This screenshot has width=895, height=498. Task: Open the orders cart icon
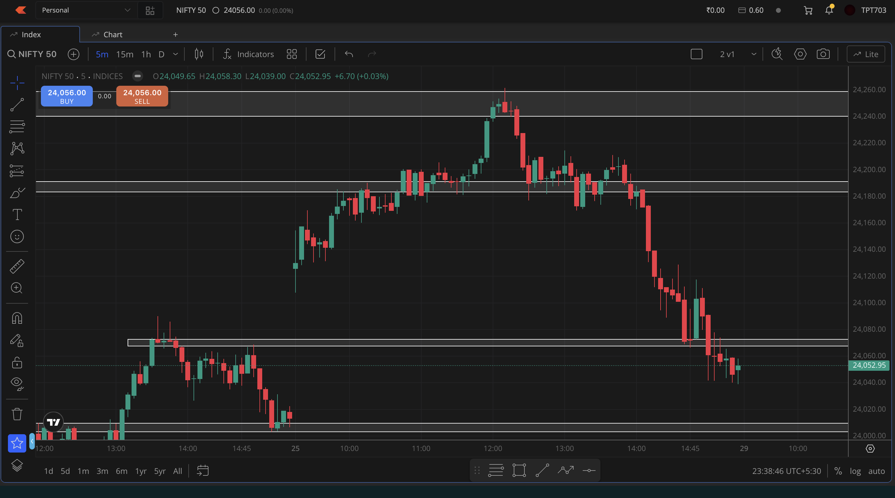pos(808,10)
